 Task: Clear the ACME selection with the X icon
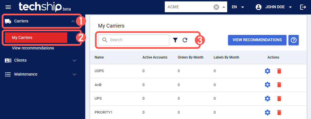(216, 7)
